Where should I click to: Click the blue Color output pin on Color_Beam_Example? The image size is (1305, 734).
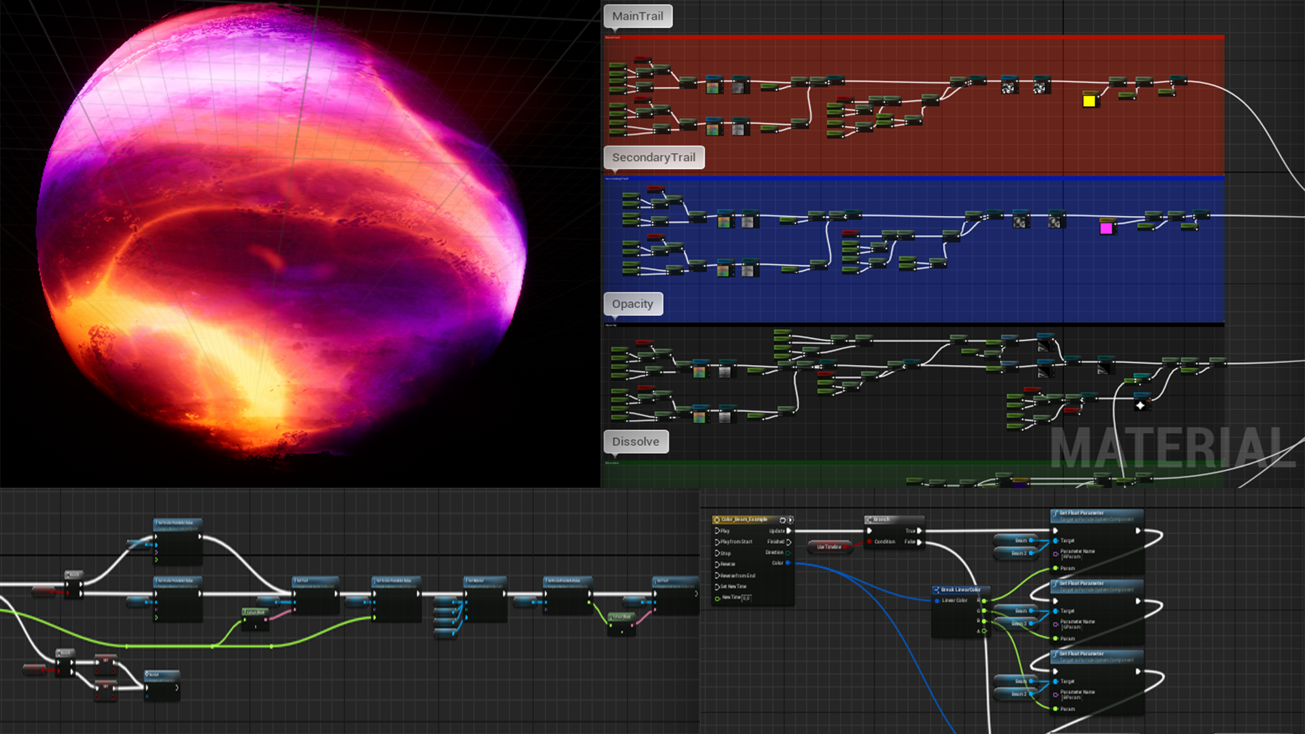[x=788, y=563]
